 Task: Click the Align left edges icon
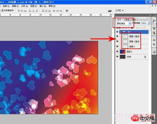(x=30, y=11)
